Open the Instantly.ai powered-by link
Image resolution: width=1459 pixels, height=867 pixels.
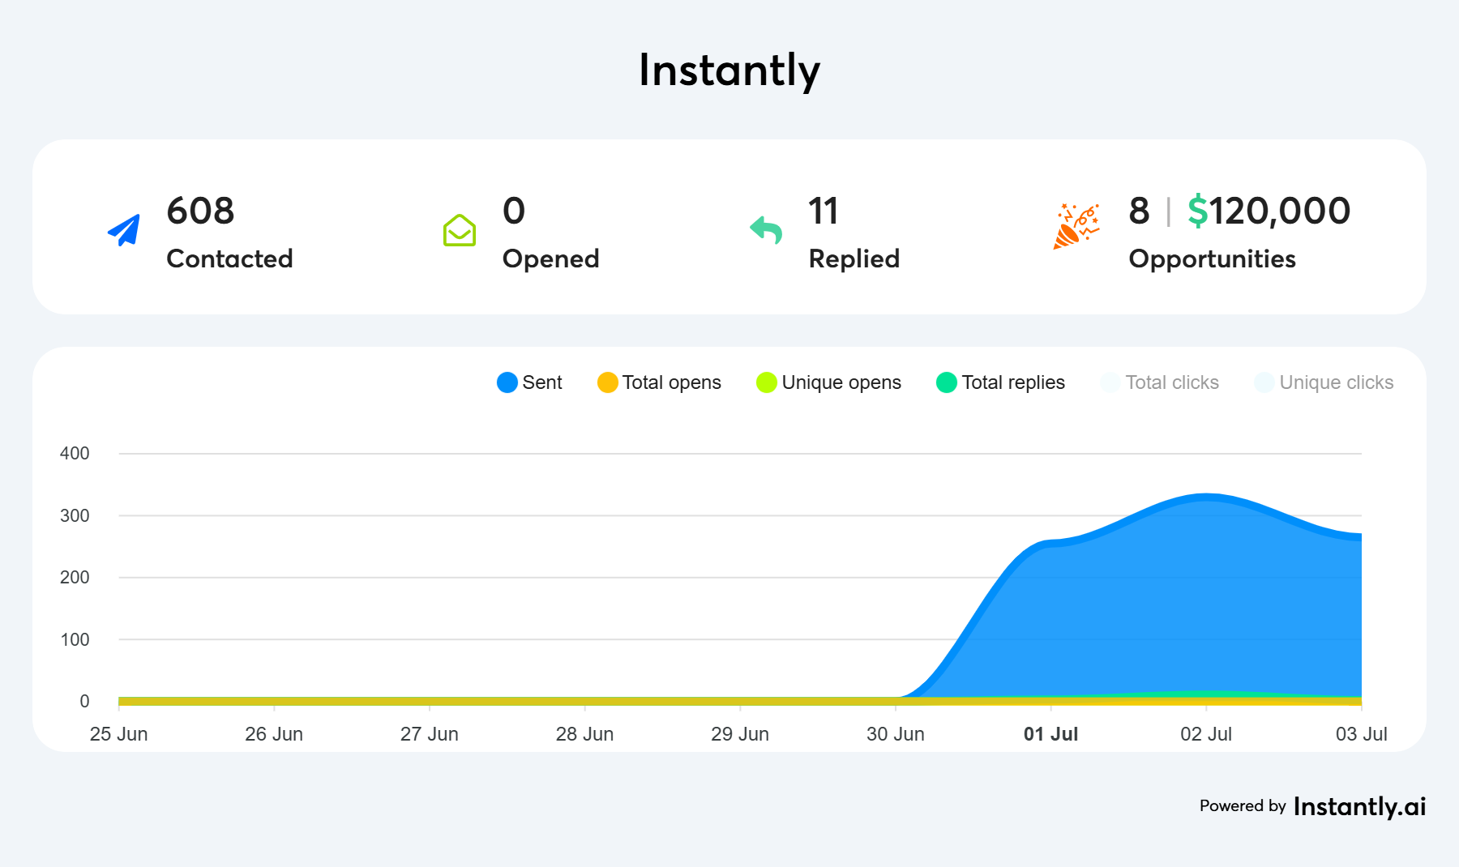[x=1359, y=806]
